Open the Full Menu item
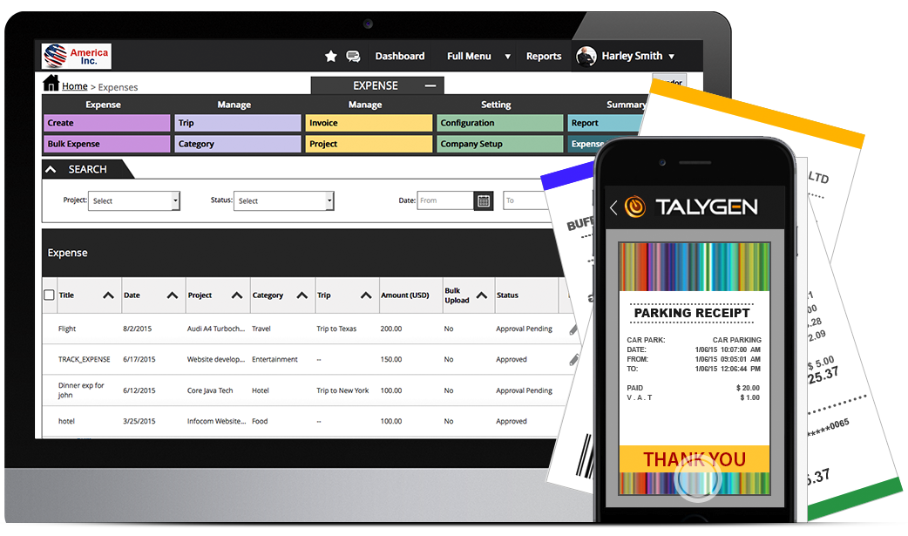Image resolution: width=908 pixels, height=536 pixels. point(469,56)
